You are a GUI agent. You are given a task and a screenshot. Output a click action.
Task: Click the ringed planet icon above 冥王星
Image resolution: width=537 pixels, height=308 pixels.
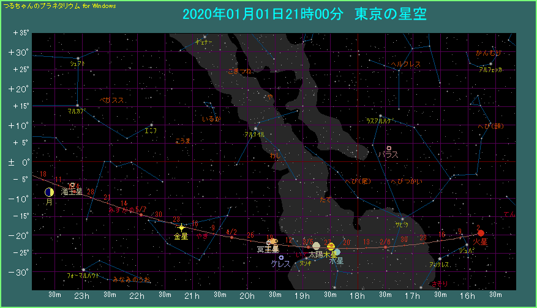click(x=273, y=242)
